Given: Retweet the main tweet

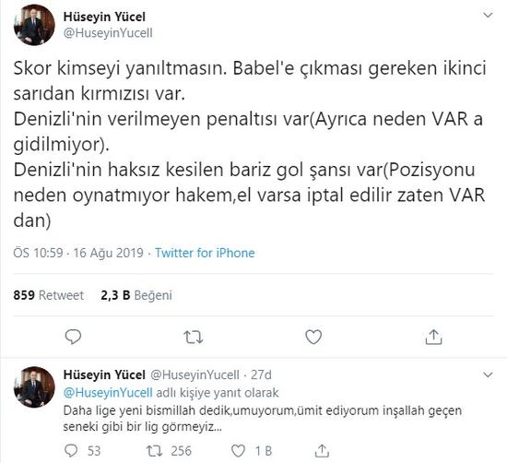Looking at the screenshot, I should click(194, 337).
